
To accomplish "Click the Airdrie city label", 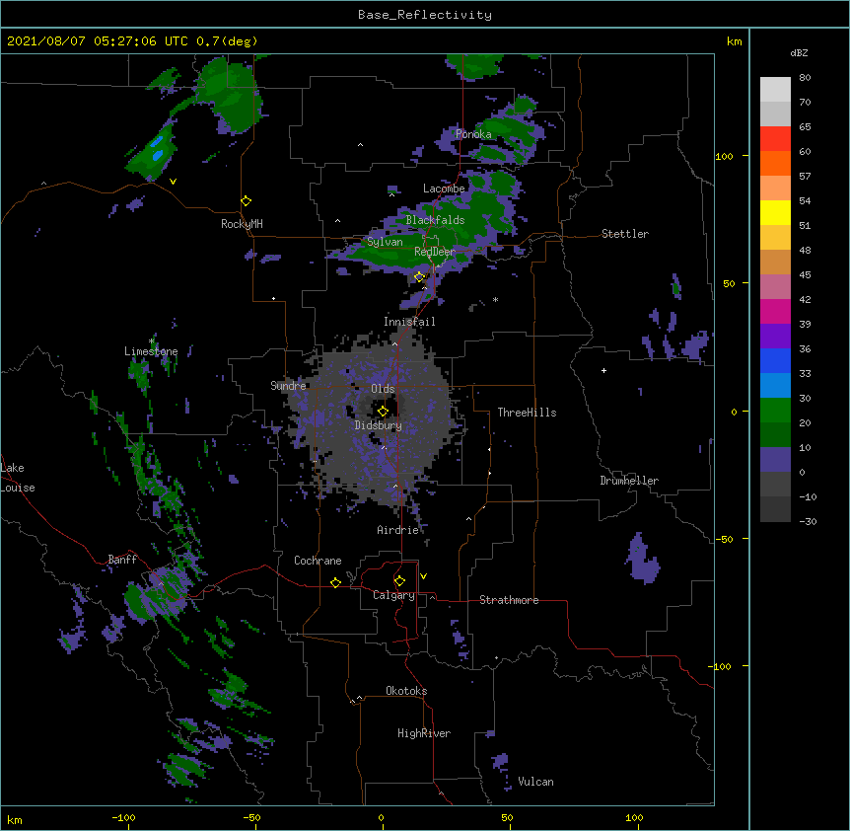I will click(x=398, y=530).
